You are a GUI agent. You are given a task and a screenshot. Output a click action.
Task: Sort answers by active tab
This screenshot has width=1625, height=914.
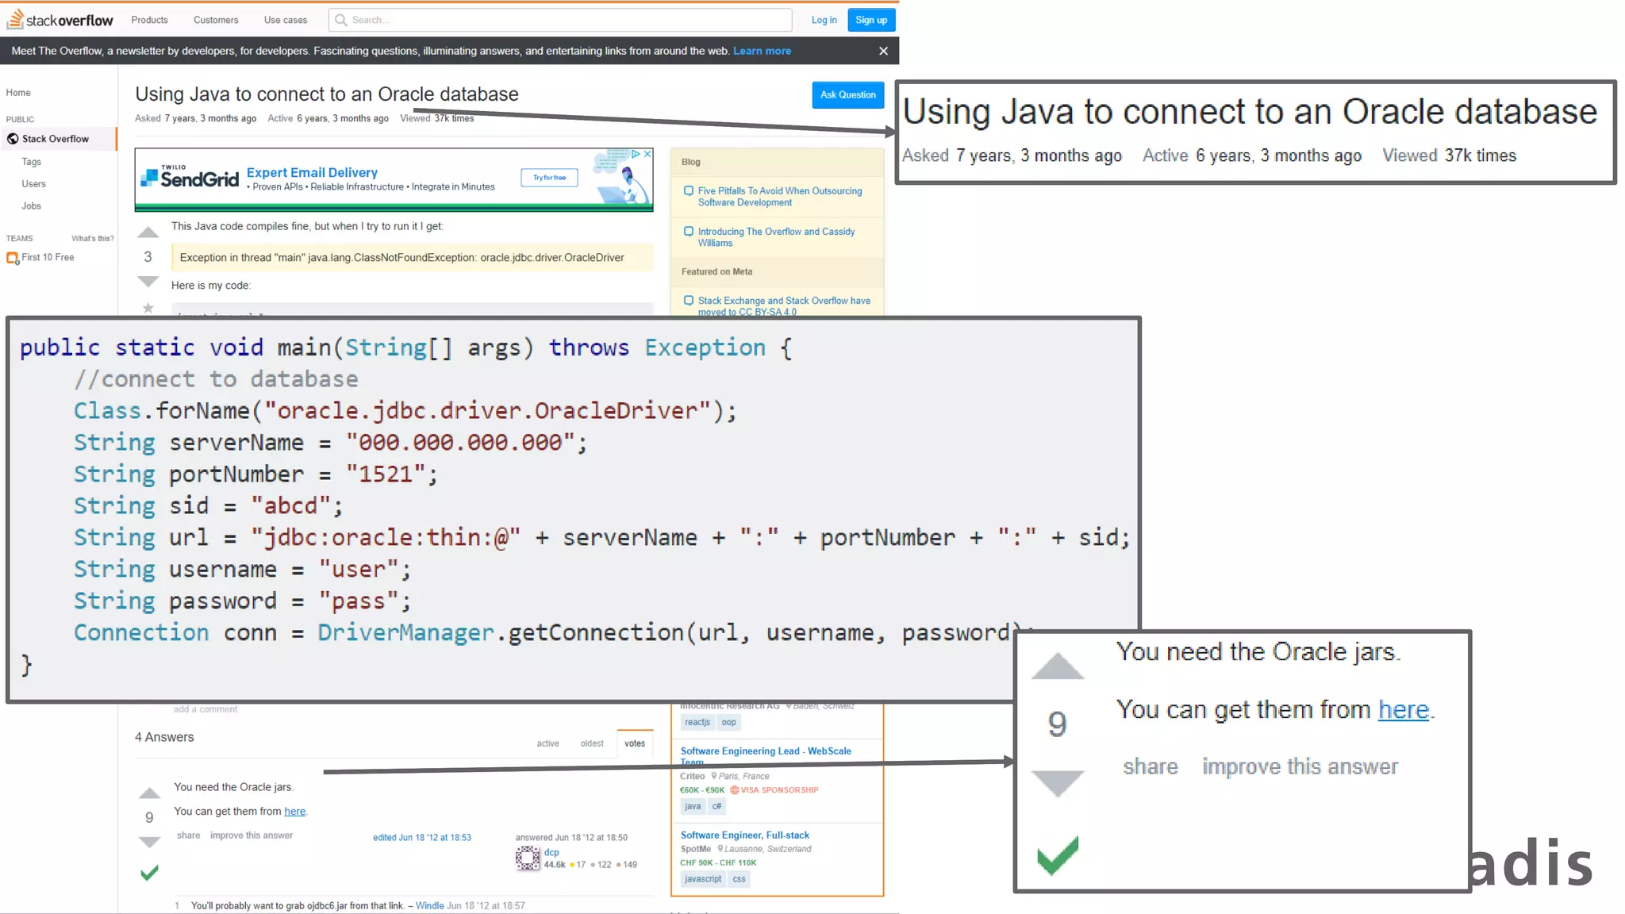click(547, 743)
